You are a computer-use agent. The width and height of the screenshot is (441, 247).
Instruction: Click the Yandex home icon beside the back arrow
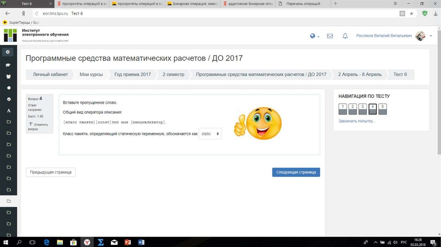pyautogui.click(x=23, y=13)
